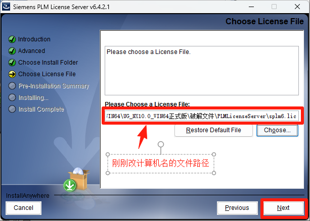Click the Pre-Installation Summary gray circle icon
Viewport: 310px width, 221px height.
[x=12, y=86]
